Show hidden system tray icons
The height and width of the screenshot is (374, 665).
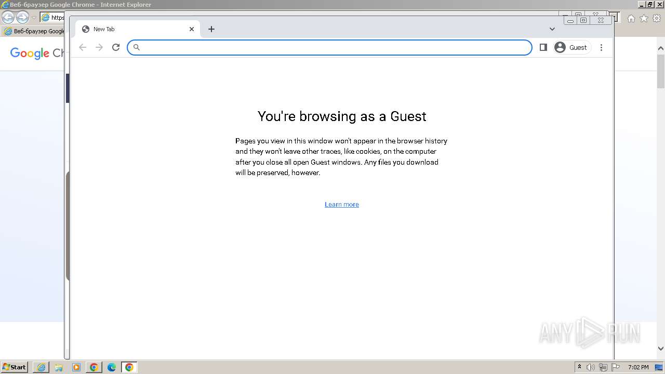click(x=580, y=367)
